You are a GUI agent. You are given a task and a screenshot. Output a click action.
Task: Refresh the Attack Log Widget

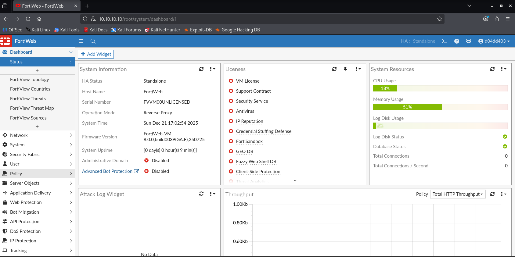tap(201, 194)
